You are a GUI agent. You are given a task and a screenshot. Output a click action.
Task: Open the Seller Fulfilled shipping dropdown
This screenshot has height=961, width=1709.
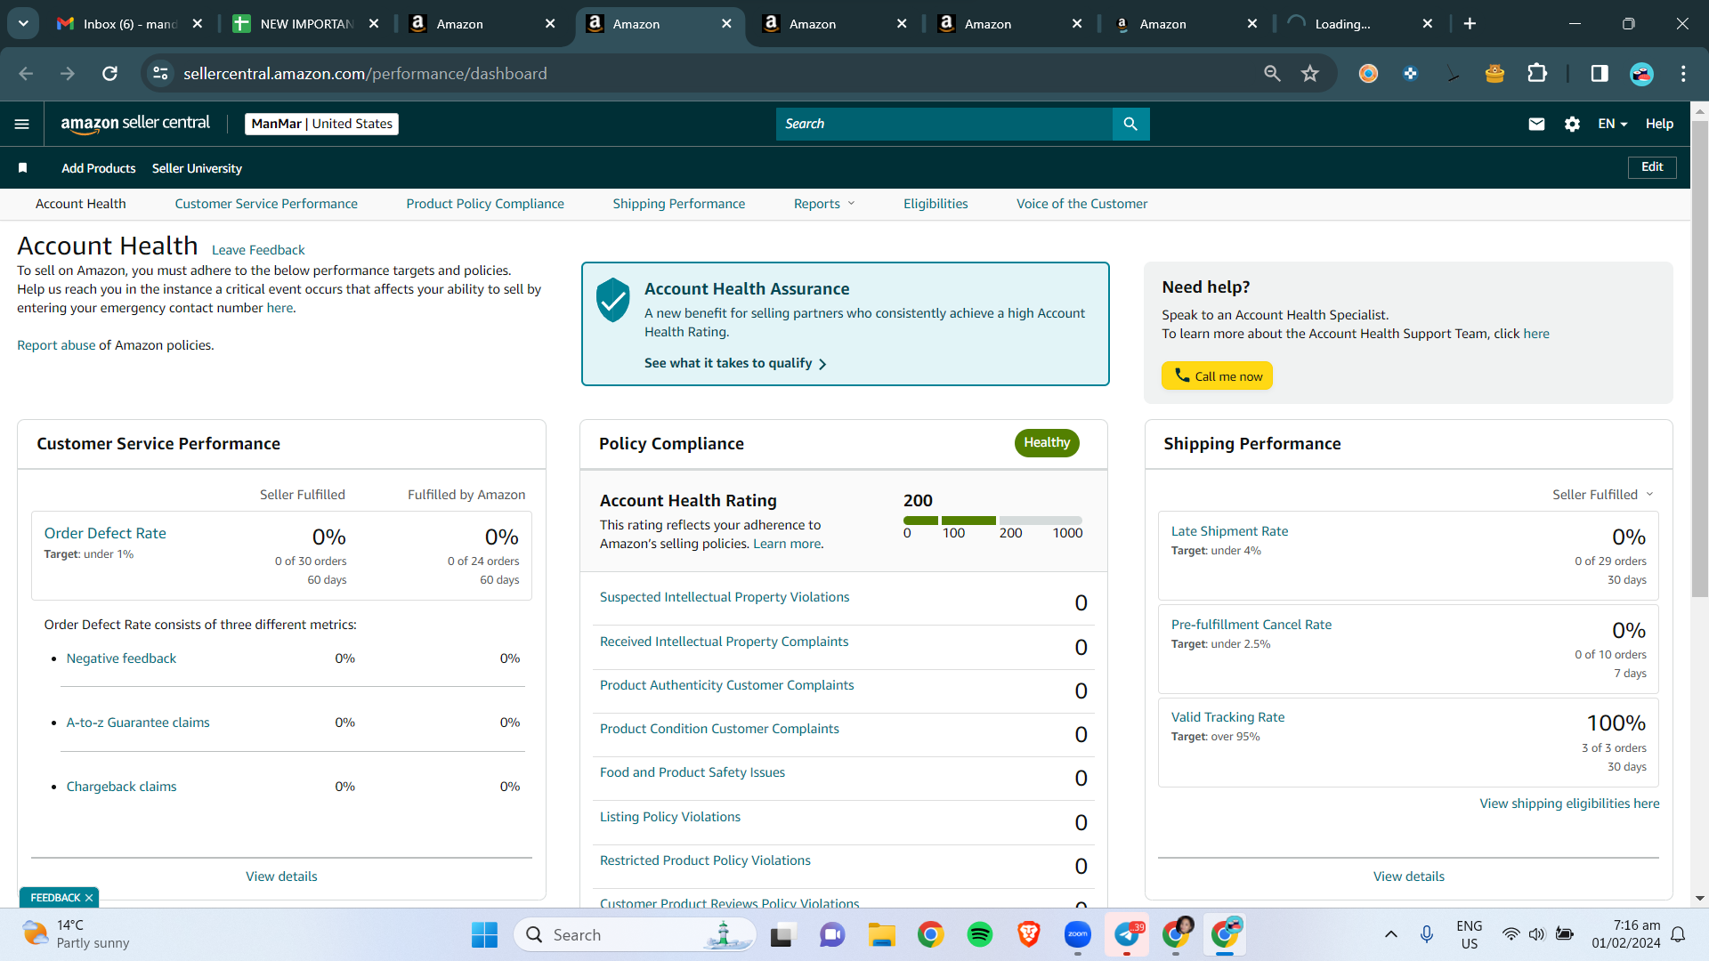pos(1603,495)
